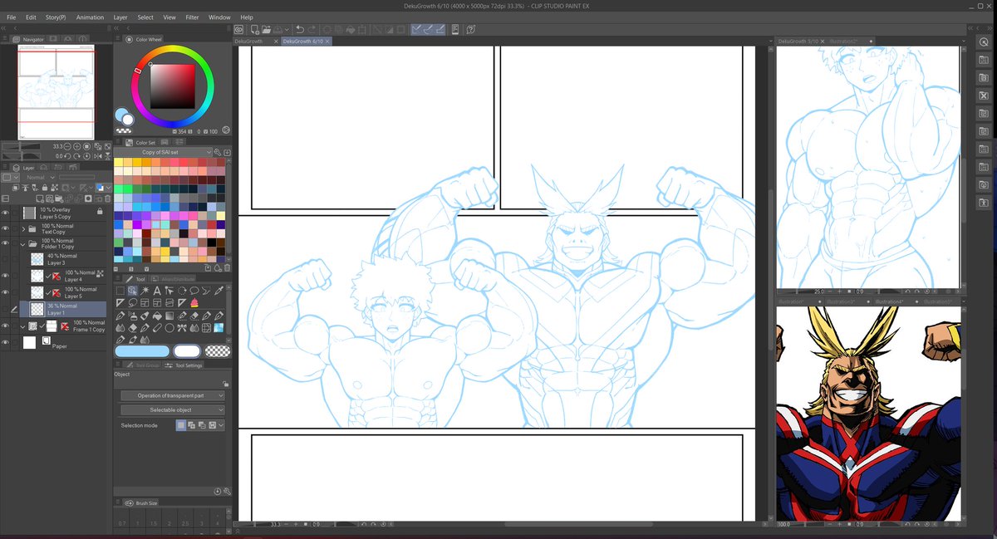
Task: Click the Navigator canvas preview thumbnail
Action: [x=56, y=91]
